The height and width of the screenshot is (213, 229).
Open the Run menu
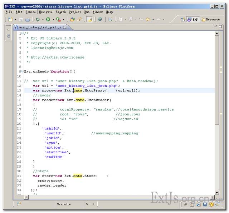87,12
